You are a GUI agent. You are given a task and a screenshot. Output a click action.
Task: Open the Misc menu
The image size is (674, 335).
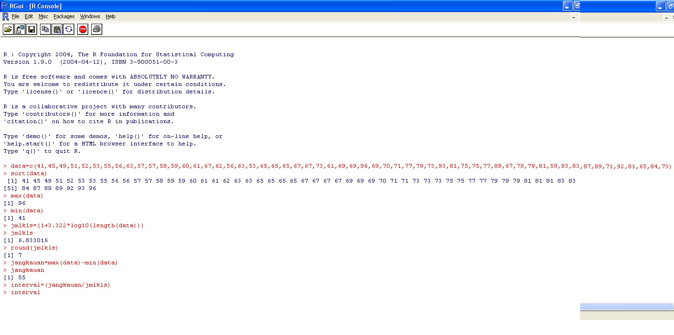[43, 16]
